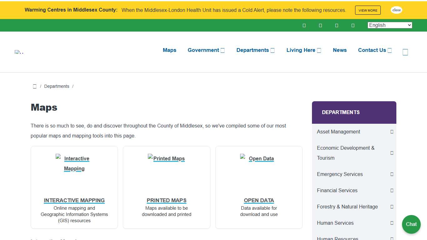Open the Maps menu item
The width and height of the screenshot is (427, 240).
coord(169,50)
